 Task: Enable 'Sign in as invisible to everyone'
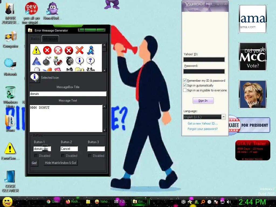[185, 90]
